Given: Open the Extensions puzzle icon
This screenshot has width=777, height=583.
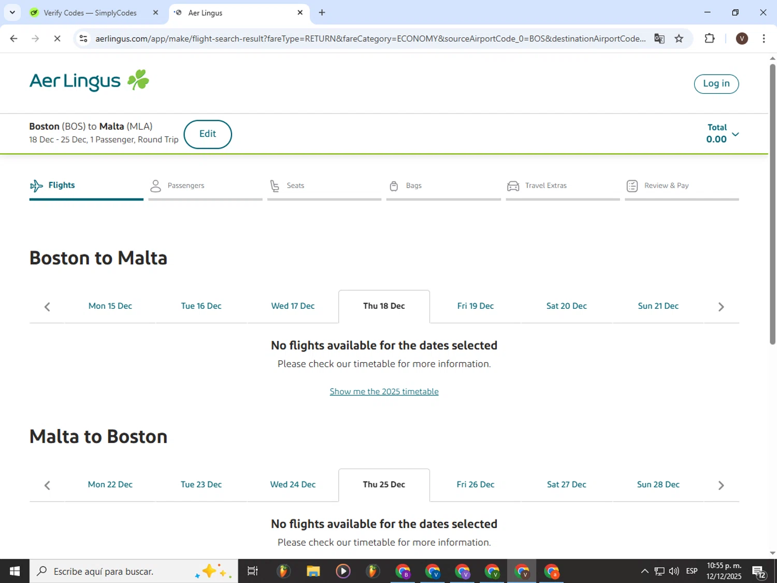Looking at the screenshot, I should (x=710, y=38).
